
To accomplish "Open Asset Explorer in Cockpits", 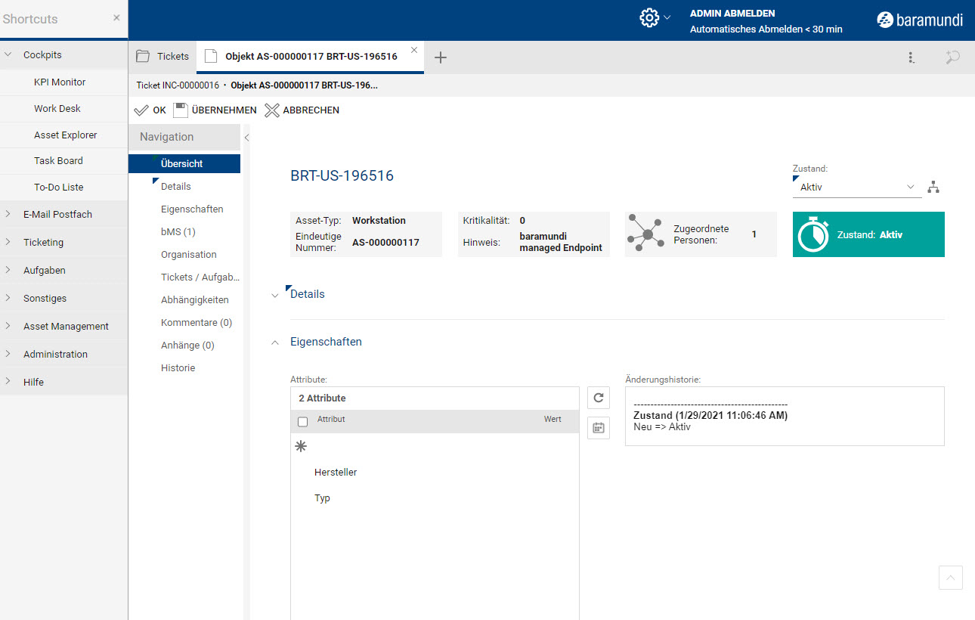I will tap(65, 135).
